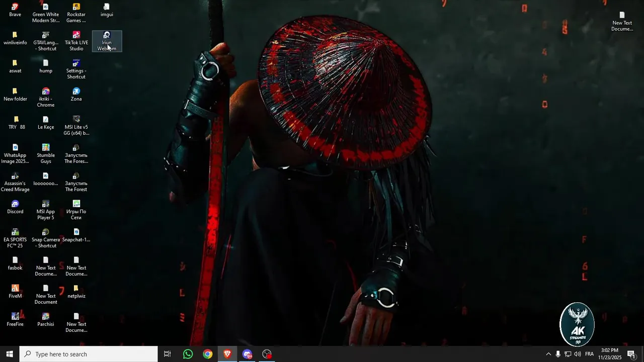
Task: Select the winliveinfo folder
Action: [x=15, y=39]
